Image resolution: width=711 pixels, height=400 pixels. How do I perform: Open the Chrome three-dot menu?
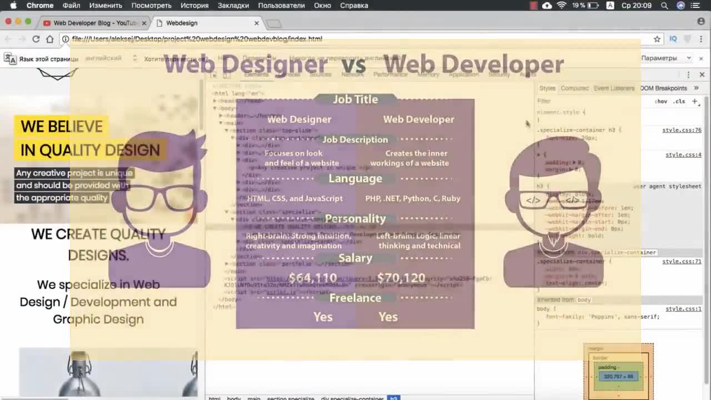pyautogui.click(x=701, y=39)
